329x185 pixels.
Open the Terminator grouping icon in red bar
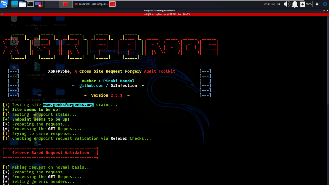click(x=2, y=14)
